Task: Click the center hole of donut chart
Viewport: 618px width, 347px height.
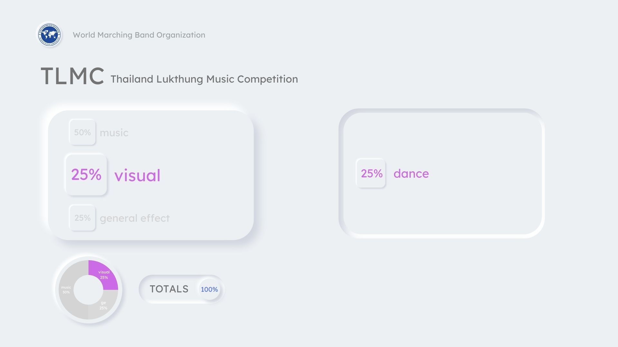Action: pyautogui.click(x=89, y=290)
